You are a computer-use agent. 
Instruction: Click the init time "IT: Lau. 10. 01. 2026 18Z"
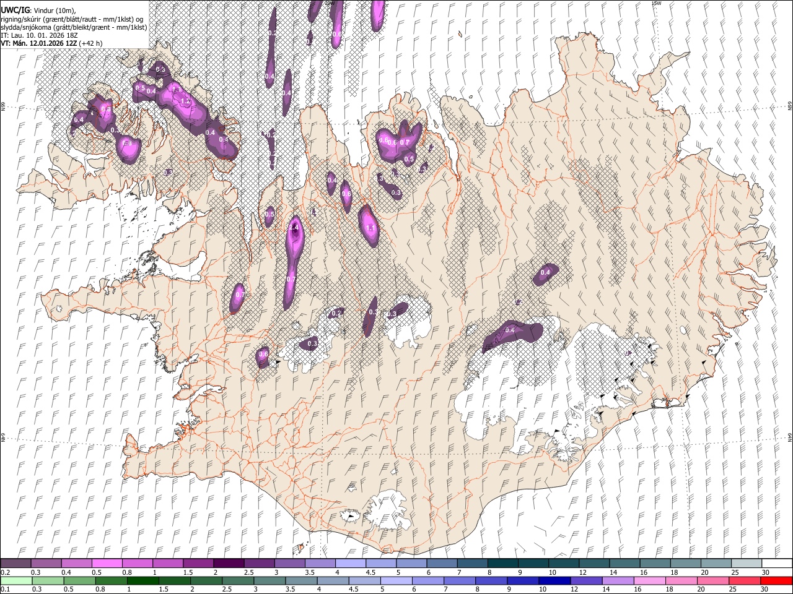[40, 35]
